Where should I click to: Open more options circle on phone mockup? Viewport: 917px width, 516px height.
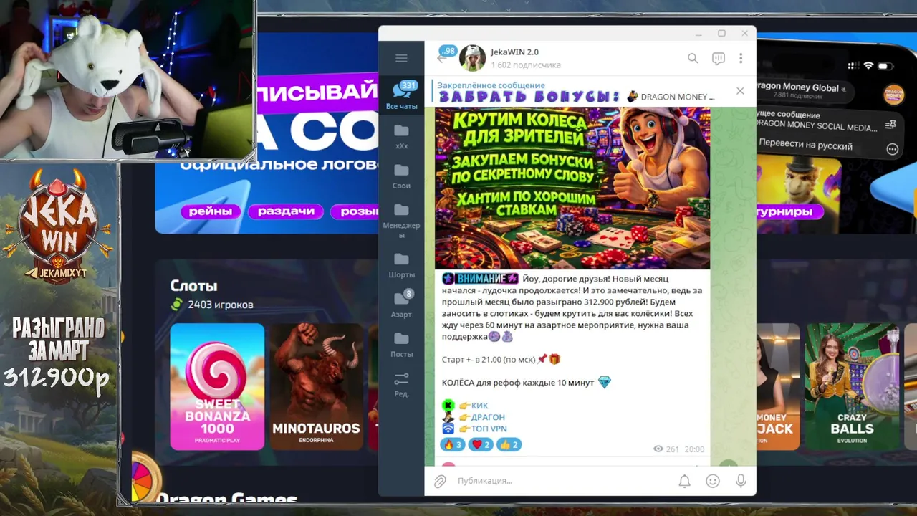[893, 149]
